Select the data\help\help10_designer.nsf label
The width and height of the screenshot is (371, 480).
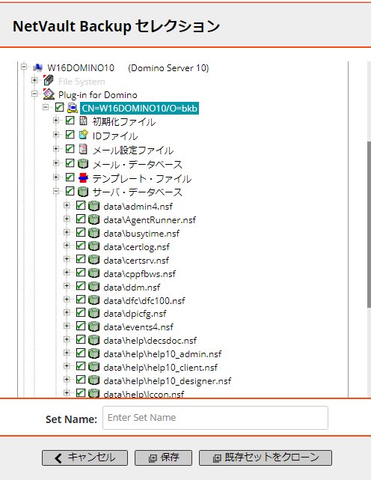click(x=168, y=381)
